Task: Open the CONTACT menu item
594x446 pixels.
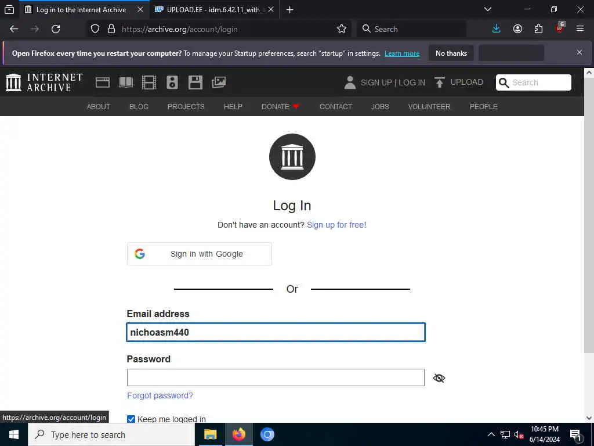Action: [x=336, y=107]
